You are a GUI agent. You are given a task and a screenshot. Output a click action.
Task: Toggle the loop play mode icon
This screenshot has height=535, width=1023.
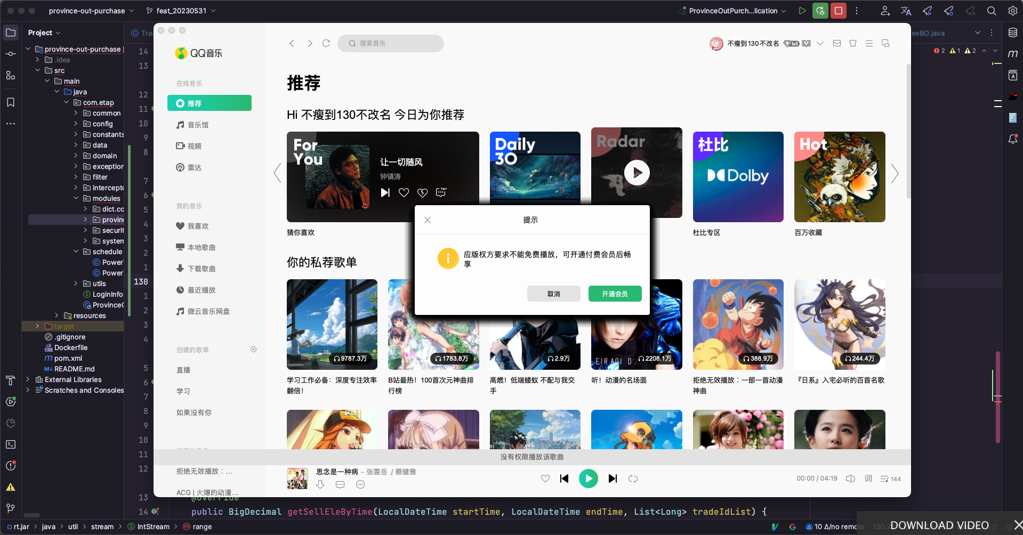[633, 479]
